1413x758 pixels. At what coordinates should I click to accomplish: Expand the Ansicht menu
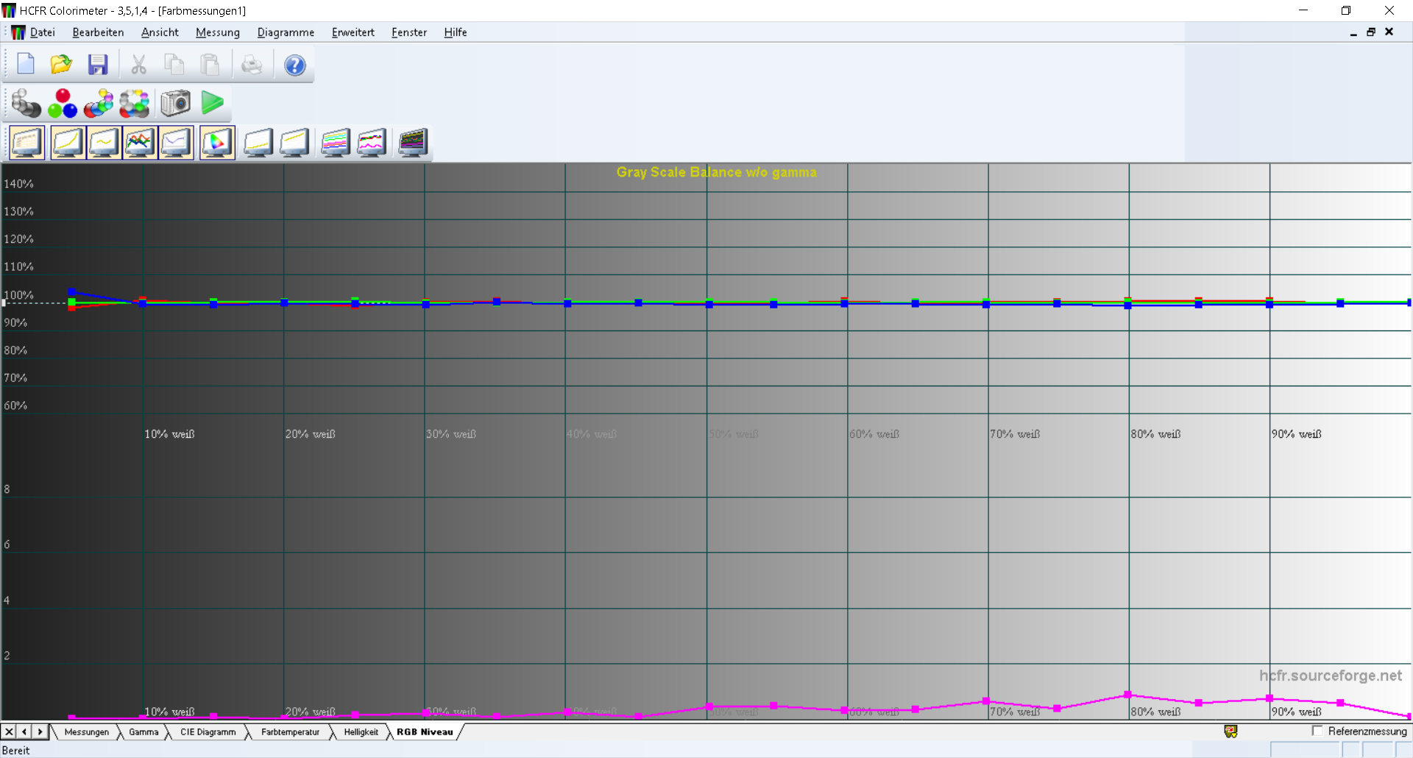[x=160, y=32]
